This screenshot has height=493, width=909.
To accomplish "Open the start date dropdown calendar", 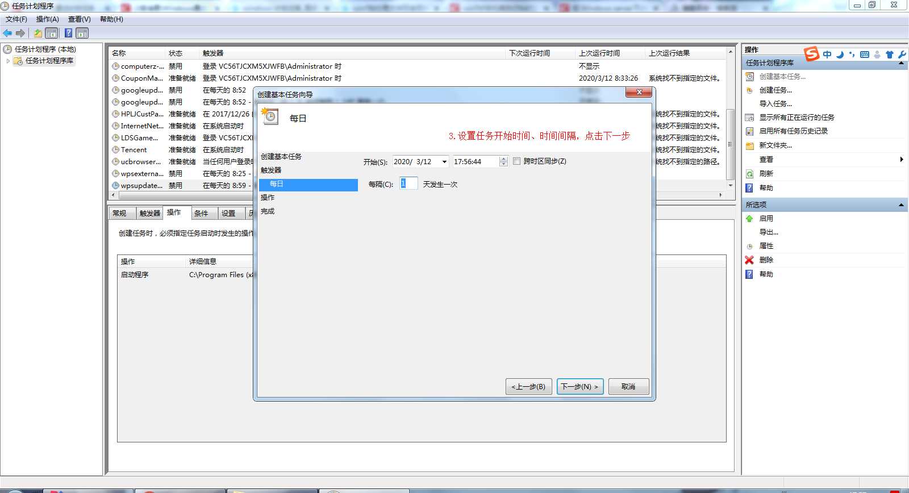I will (x=444, y=162).
